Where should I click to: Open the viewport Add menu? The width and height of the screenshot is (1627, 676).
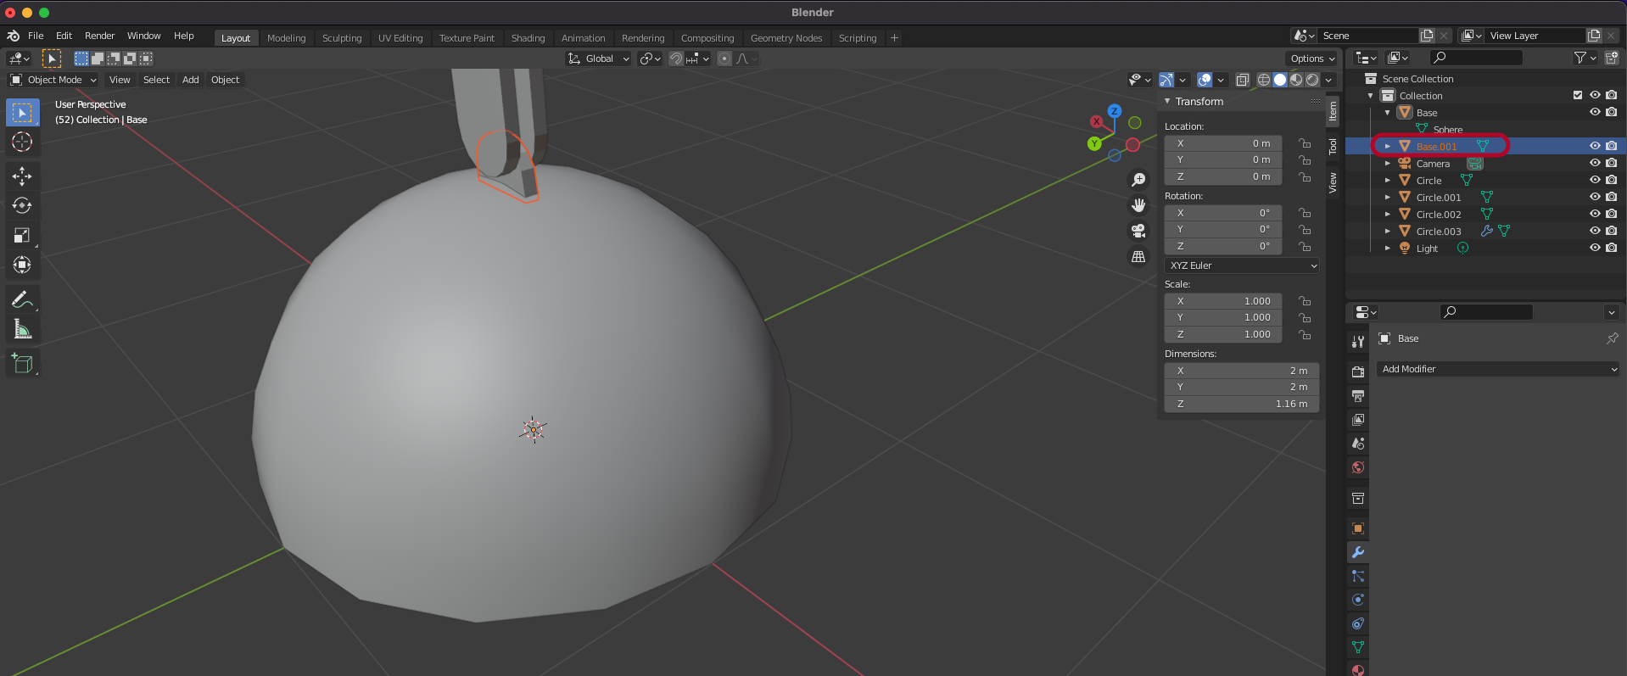tap(191, 80)
